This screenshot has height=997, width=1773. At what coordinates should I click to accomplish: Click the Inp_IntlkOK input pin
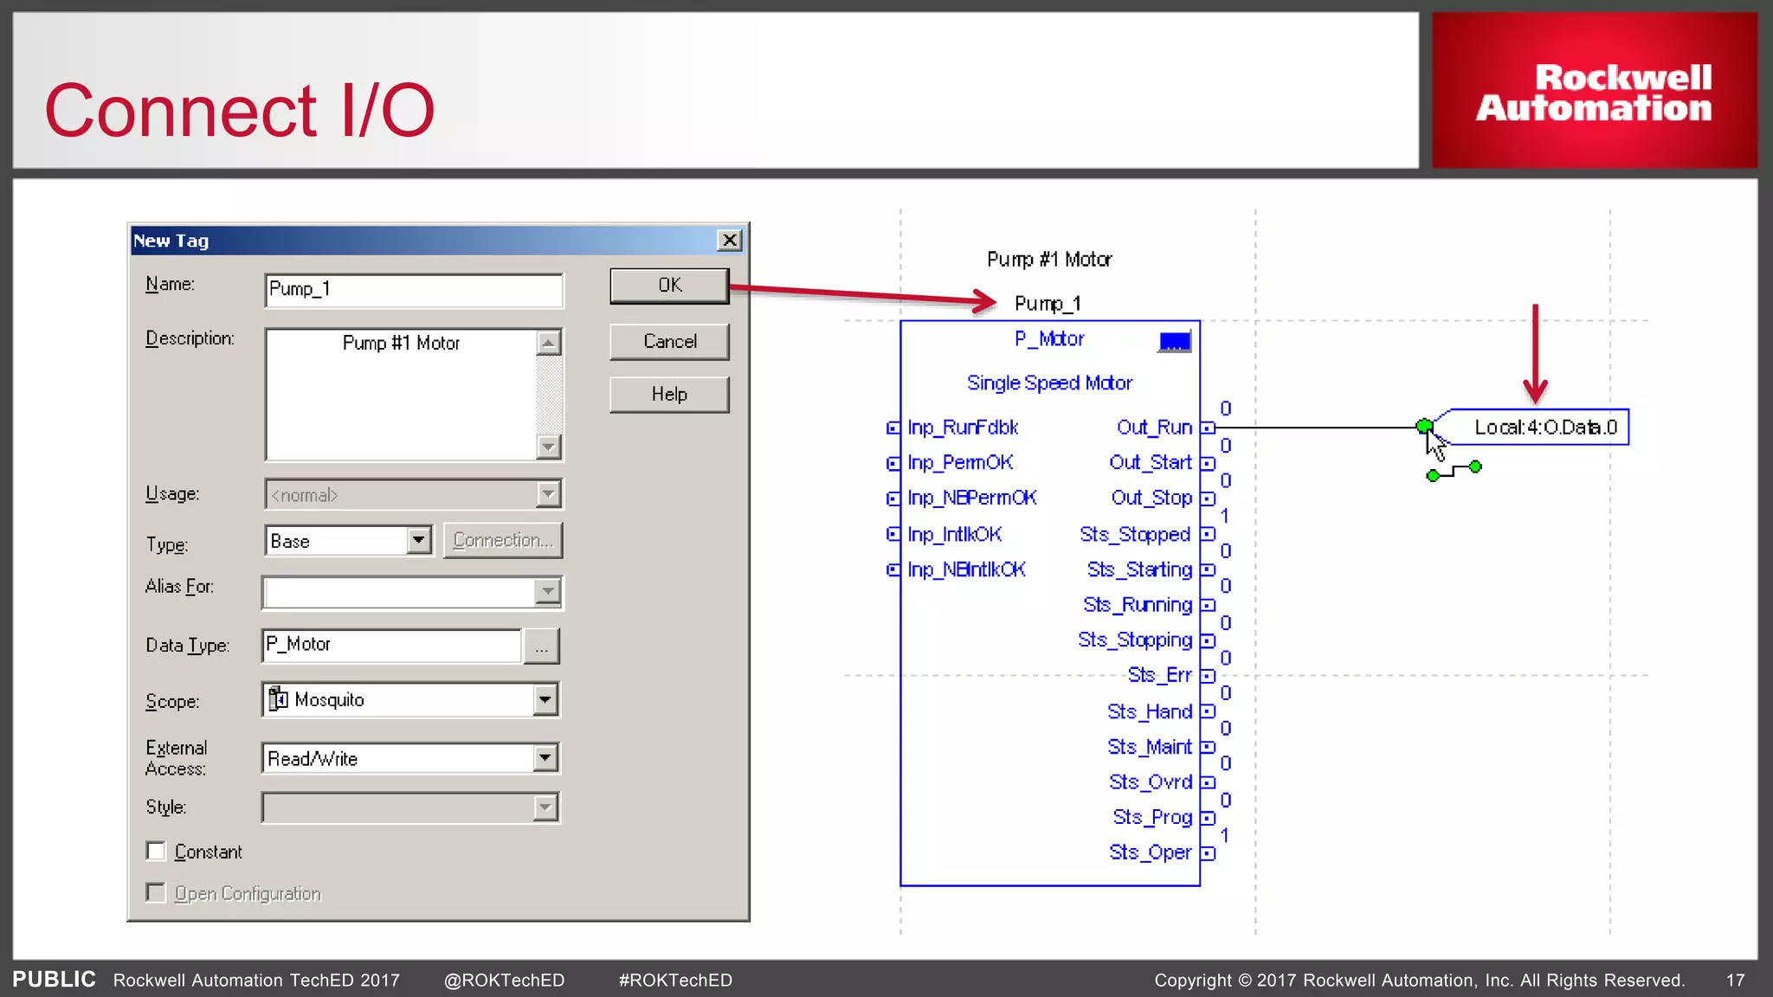coord(893,534)
